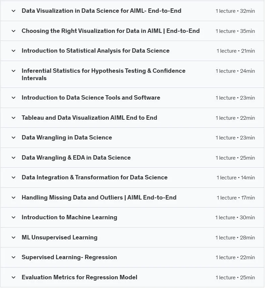
Task: Expand chevron for Choosing the Right Visualization
Action: pyautogui.click(x=13, y=31)
